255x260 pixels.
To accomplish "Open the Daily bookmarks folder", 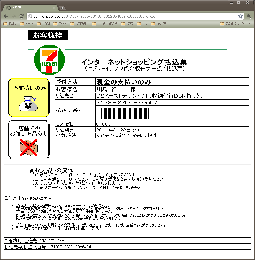I will pos(10,24).
